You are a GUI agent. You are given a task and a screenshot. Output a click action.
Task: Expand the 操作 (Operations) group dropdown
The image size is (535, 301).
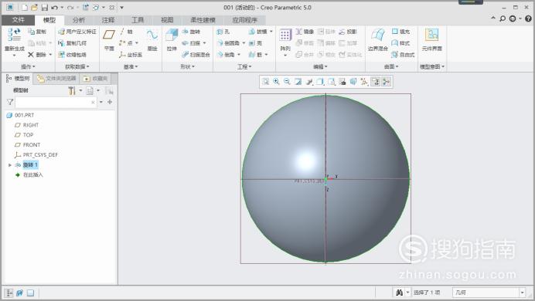point(28,66)
